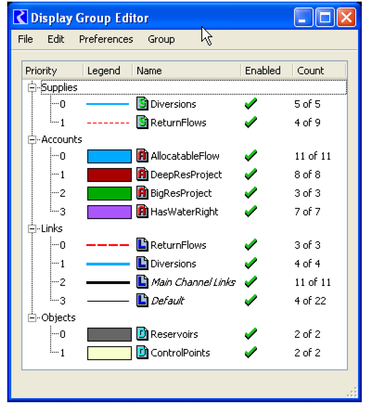
Task: Toggle the enabled checkmark for BigResProject
Action: pos(251,193)
